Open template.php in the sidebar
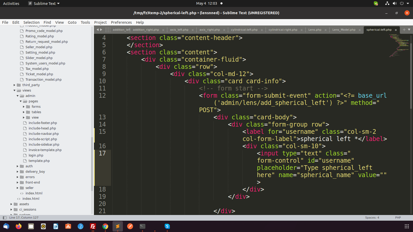 coord(39,161)
